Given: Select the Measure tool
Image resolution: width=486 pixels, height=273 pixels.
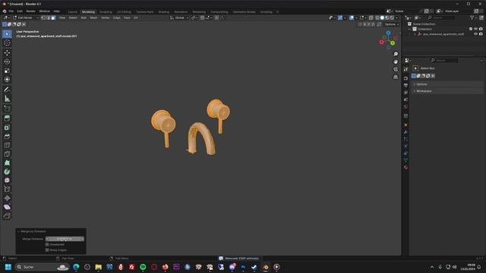Looking at the screenshot, I should coord(7,99).
